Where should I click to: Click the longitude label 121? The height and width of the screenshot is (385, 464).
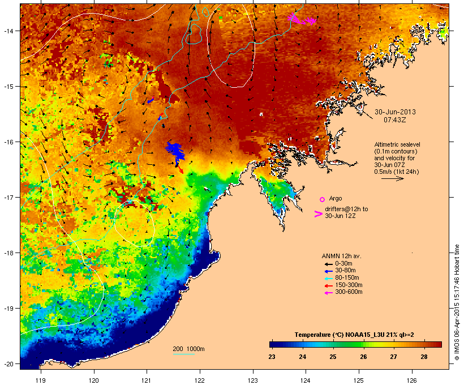[x=147, y=380]
